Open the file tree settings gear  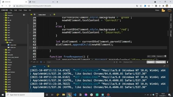point(24,15)
